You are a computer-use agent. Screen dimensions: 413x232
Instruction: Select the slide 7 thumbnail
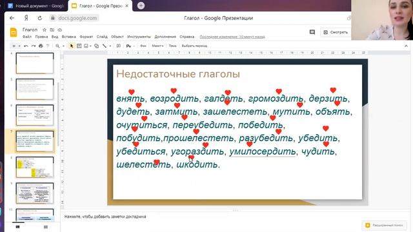click(x=35, y=141)
